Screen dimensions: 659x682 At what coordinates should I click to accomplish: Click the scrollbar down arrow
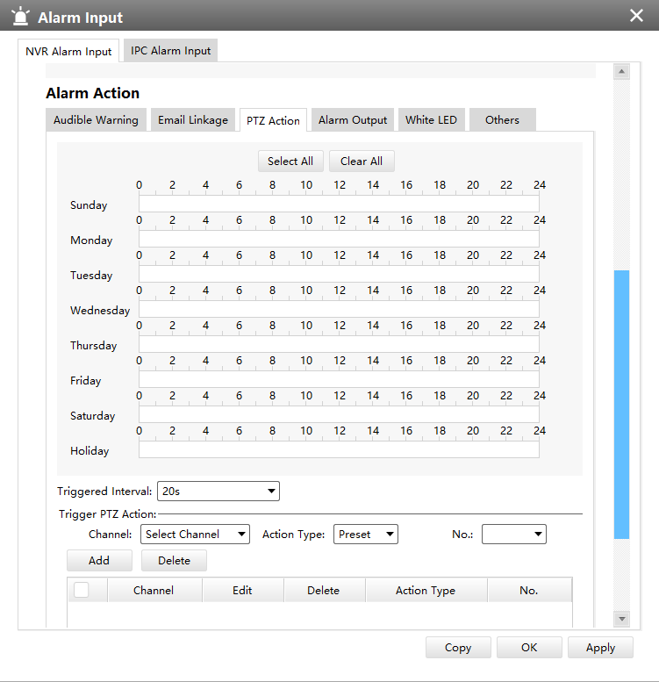pyautogui.click(x=621, y=619)
